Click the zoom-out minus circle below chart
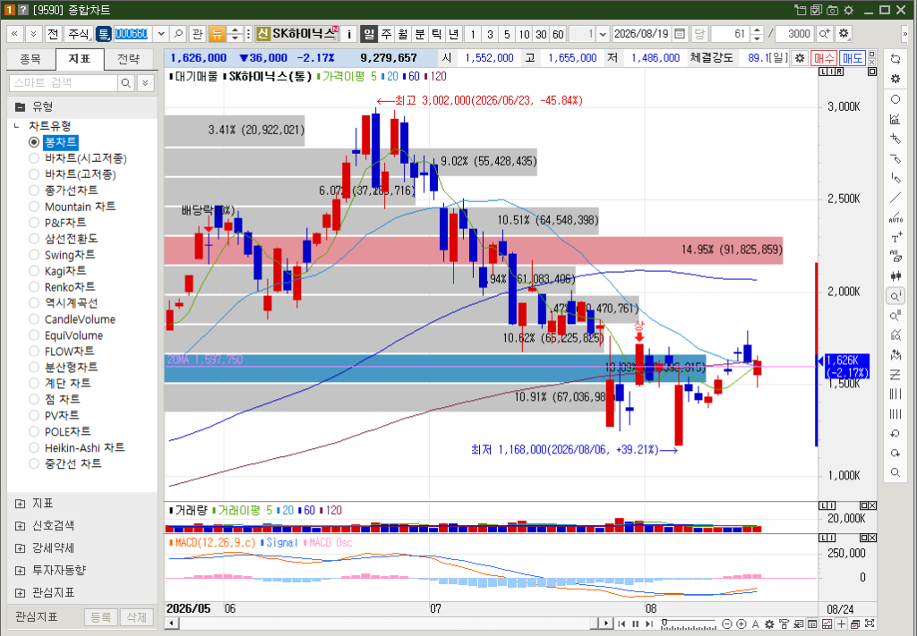Screen dimensions: 917x636 [x=727, y=623]
